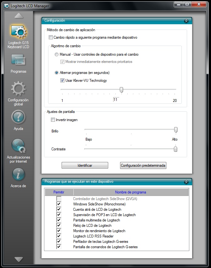Click Configuración predeterminada button
The width and height of the screenshot is (211, 268).
click(143, 165)
